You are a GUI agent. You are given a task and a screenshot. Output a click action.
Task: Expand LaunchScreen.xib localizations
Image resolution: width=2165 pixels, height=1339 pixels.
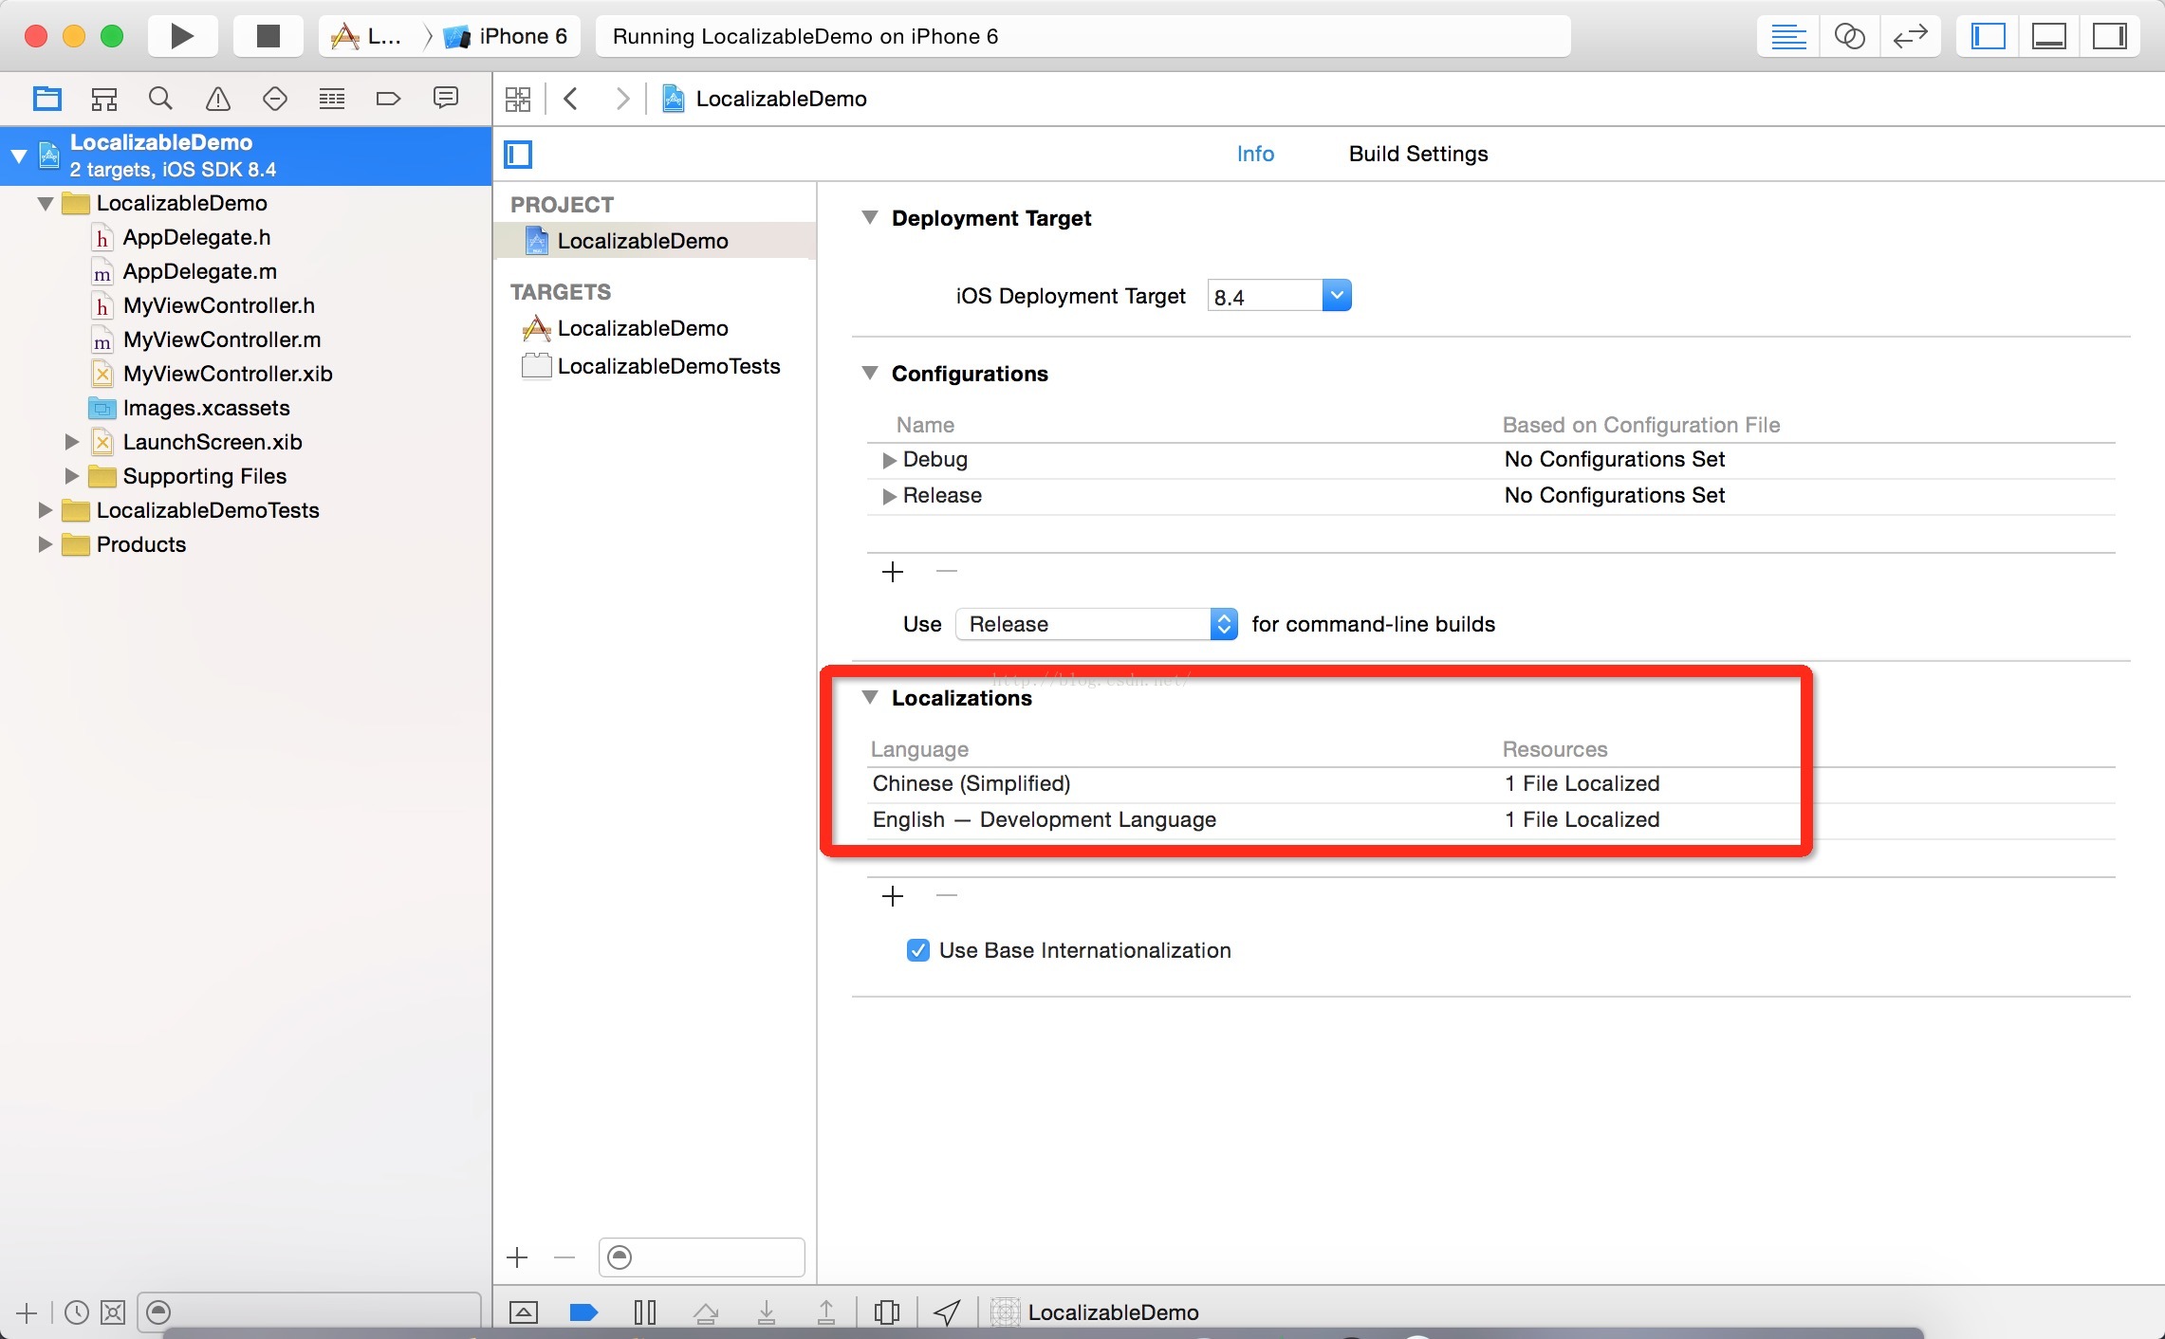[x=71, y=442]
